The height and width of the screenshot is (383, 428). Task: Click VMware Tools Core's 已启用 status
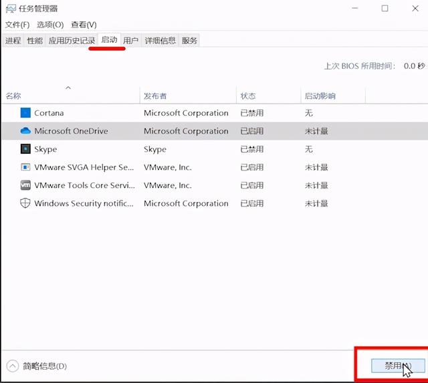(251, 185)
